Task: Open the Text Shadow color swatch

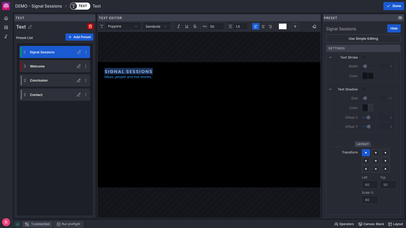Action: [368, 108]
